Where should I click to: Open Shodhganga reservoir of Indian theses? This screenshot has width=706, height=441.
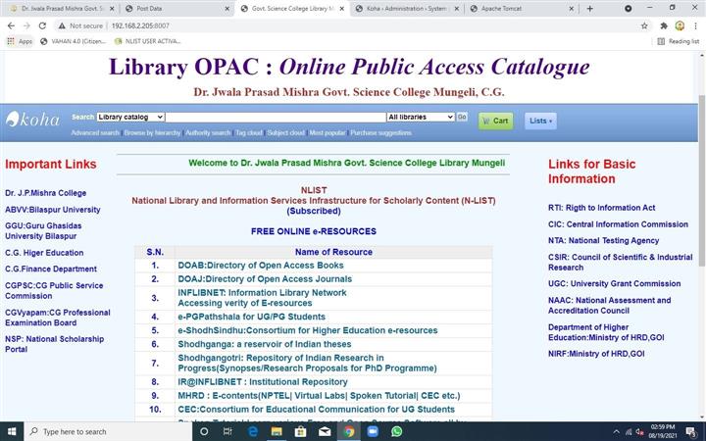(x=265, y=344)
